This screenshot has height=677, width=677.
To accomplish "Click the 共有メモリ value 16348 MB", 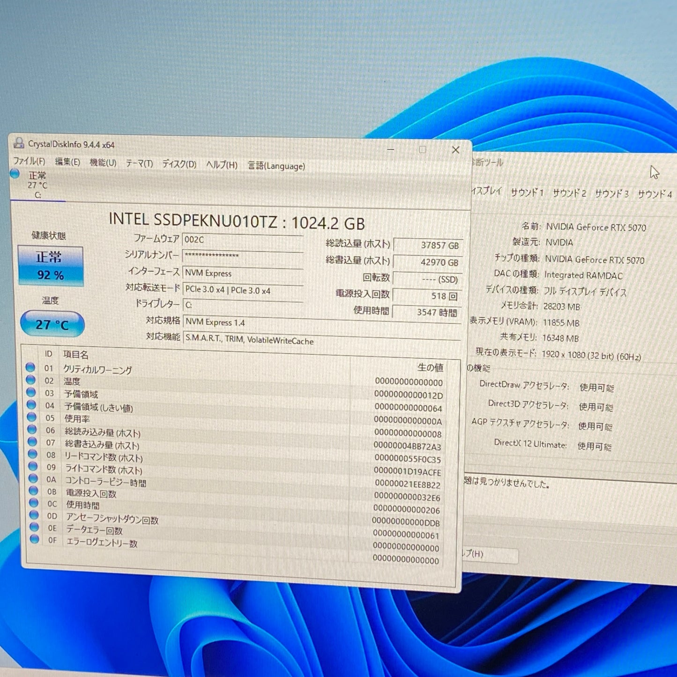I will coord(560,338).
